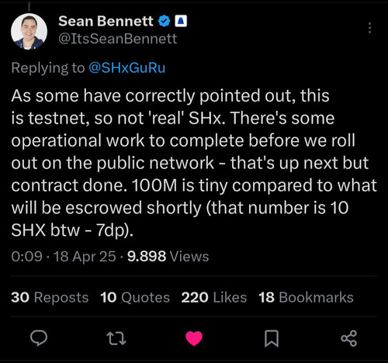Open the share icon
This screenshot has width=388, height=363.
pyautogui.click(x=349, y=338)
